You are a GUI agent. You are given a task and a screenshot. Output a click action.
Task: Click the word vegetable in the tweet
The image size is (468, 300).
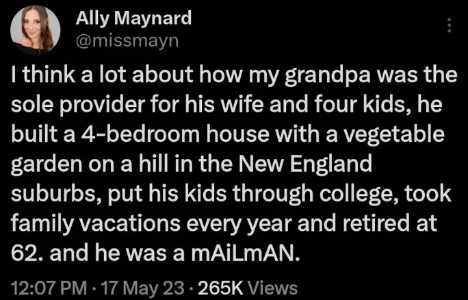(x=395, y=135)
